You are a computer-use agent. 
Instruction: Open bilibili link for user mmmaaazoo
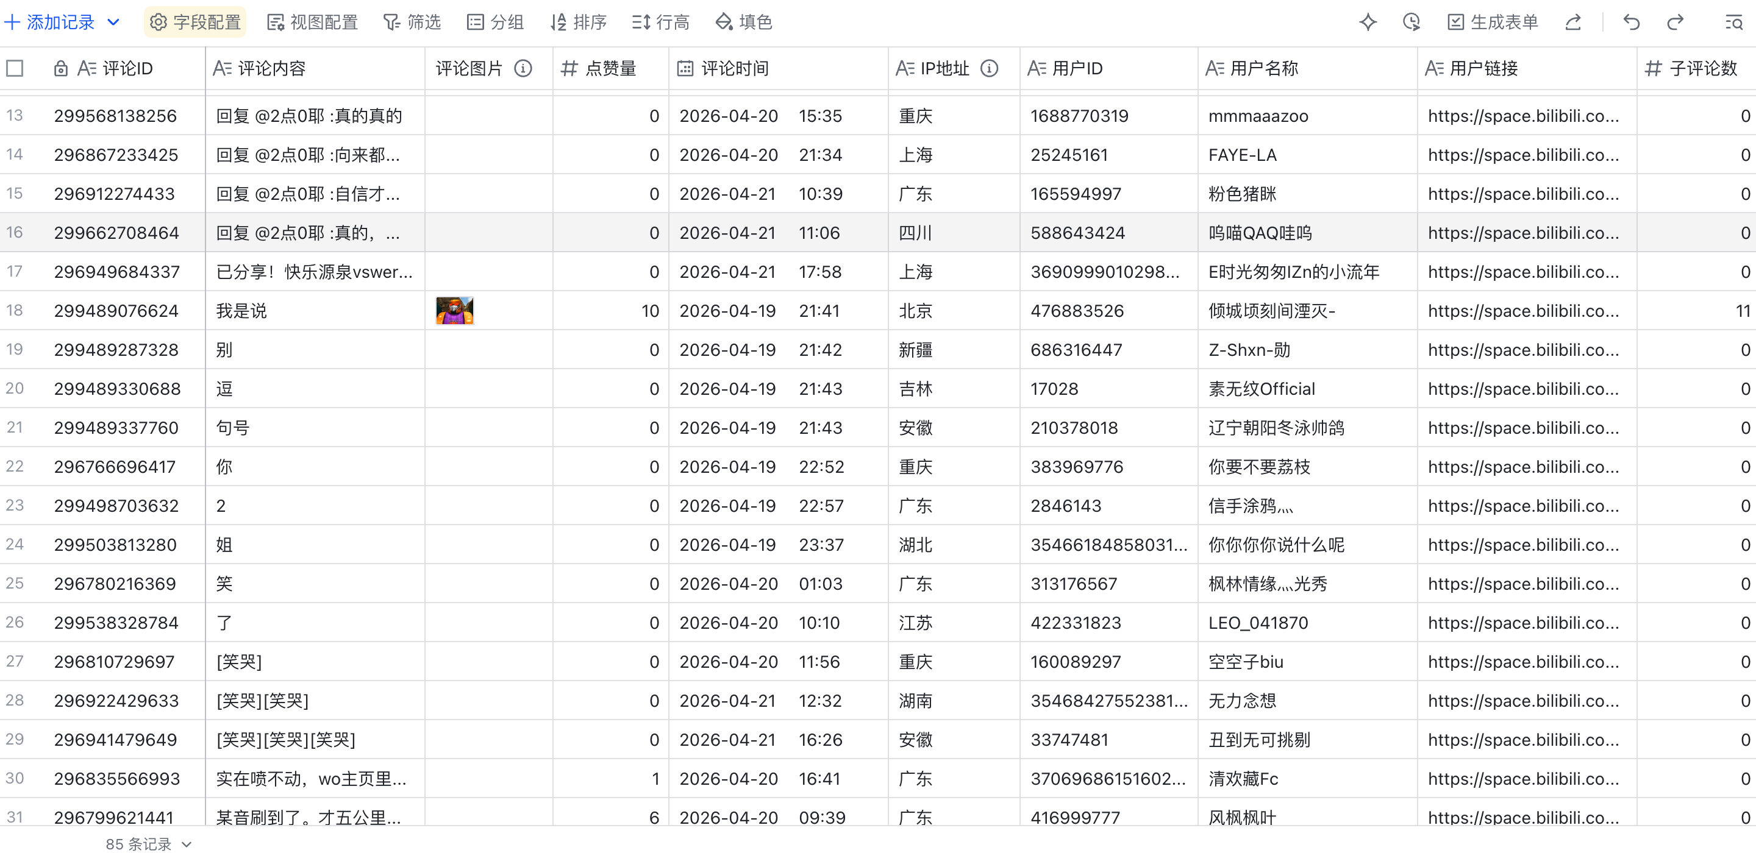click(x=1523, y=116)
